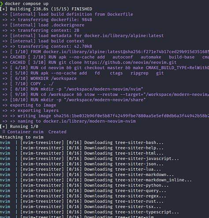Screen dimensions: 209x218
Task: Click 'Downloading tree-sitter-help...' log line
Action: (82, 148)
